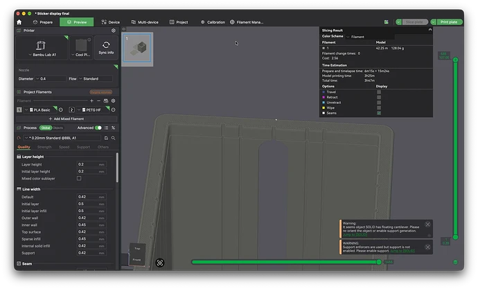Toggle Travel display checkbox

tap(379, 91)
